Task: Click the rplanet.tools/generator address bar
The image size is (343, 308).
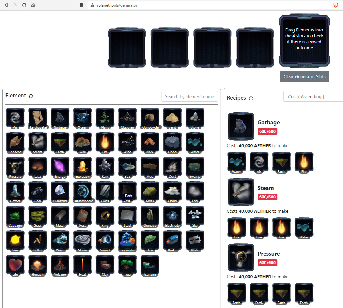Action: pyautogui.click(x=209, y=5)
